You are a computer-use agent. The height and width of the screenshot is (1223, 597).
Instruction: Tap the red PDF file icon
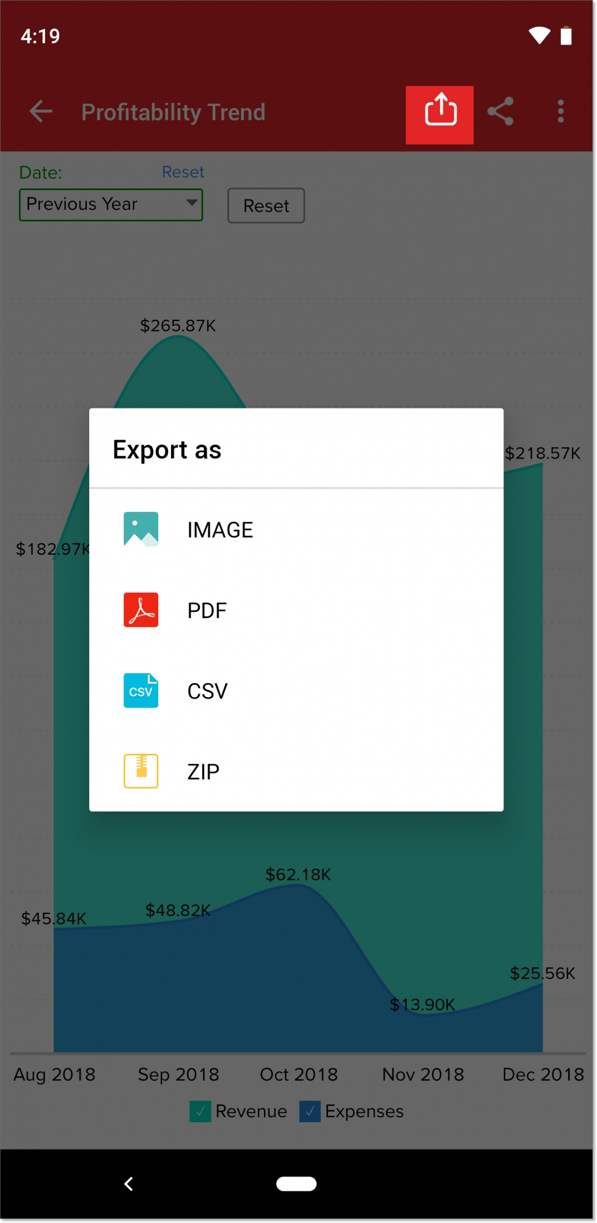point(141,610)
